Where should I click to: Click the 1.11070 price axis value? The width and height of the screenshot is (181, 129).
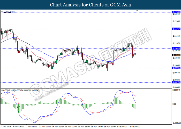(176, 43)
